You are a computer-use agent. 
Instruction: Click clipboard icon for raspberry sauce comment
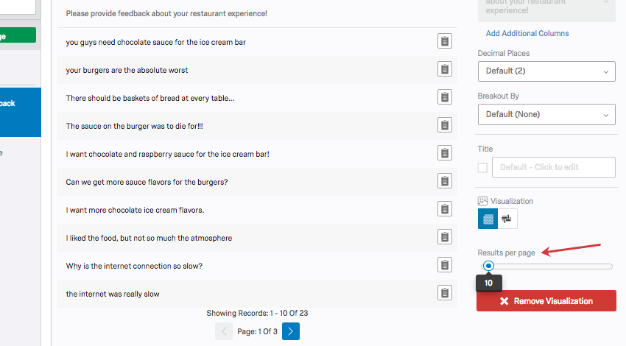click(x=445, y=153)
